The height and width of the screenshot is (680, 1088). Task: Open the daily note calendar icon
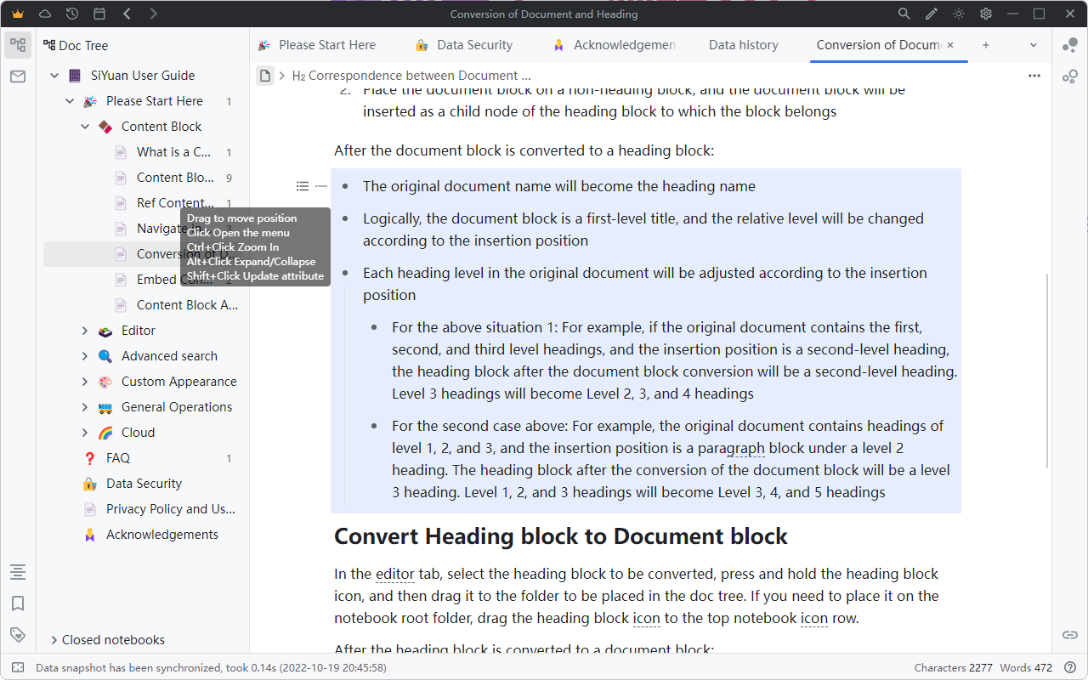99,14
